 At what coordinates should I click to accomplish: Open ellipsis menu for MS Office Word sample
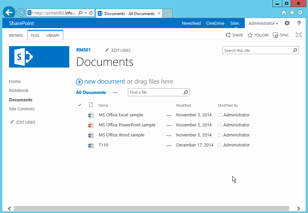coord(169,135)
